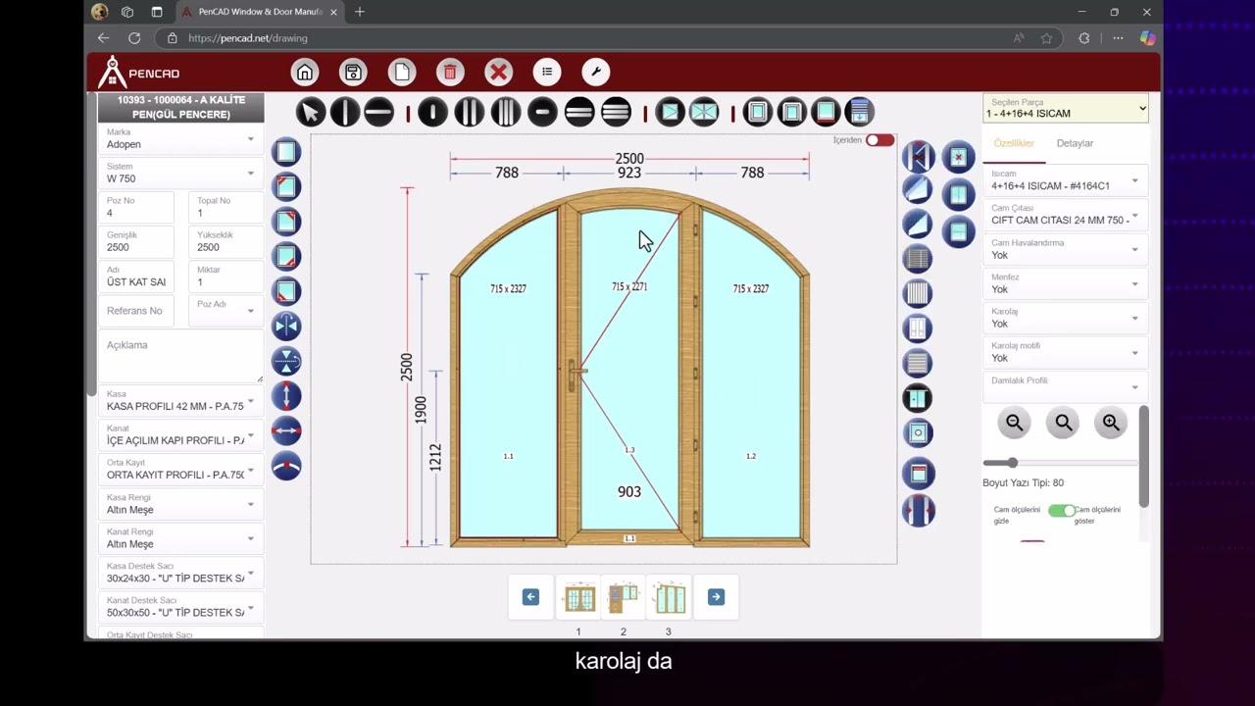The image size is (1255, 706).
Task: Toggle glass dimensions hide/show switch
Action: (1061, 511)
